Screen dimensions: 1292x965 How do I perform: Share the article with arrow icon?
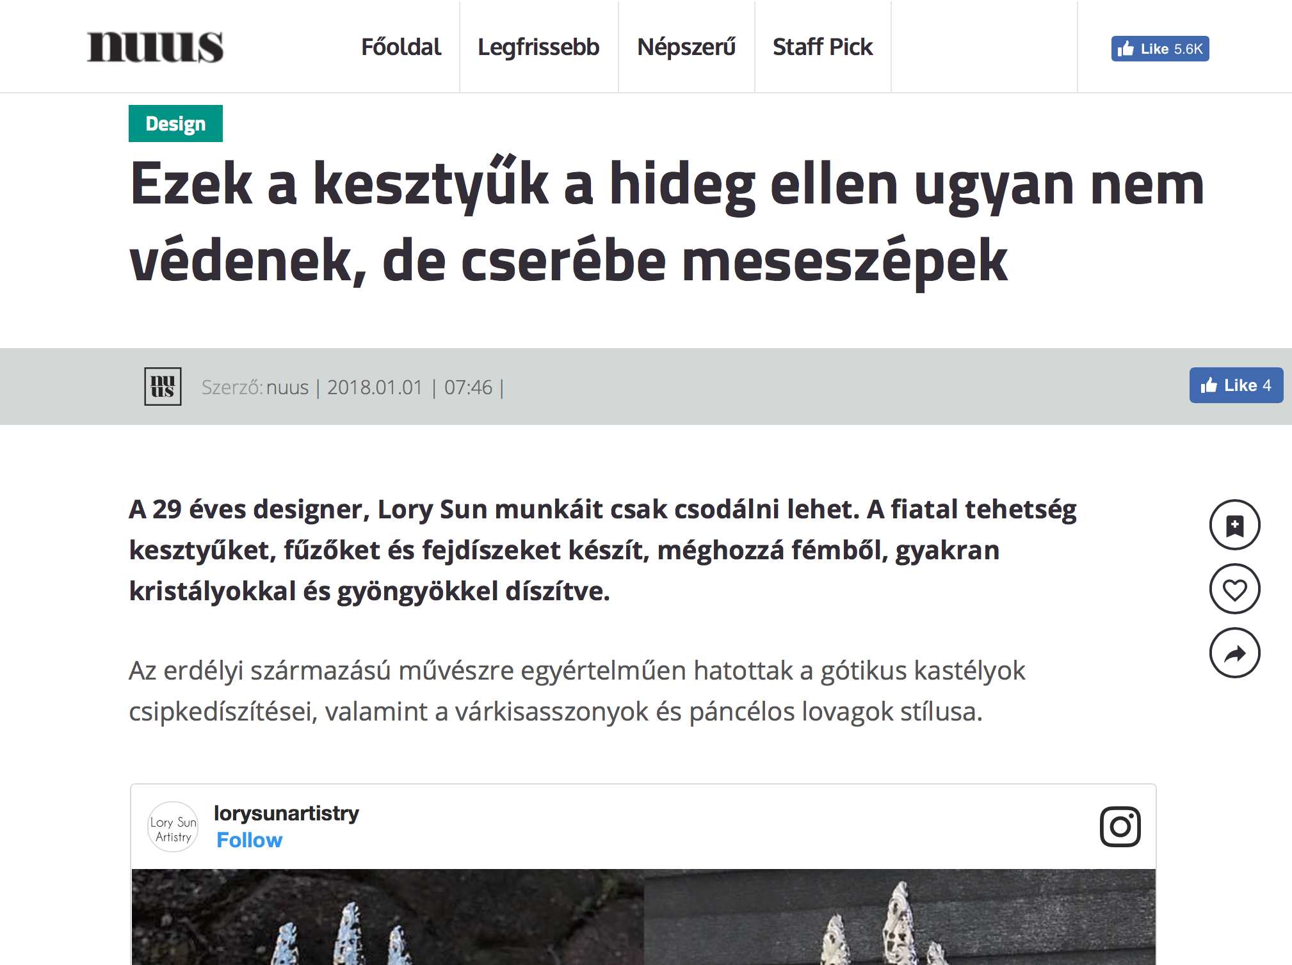1235,653
